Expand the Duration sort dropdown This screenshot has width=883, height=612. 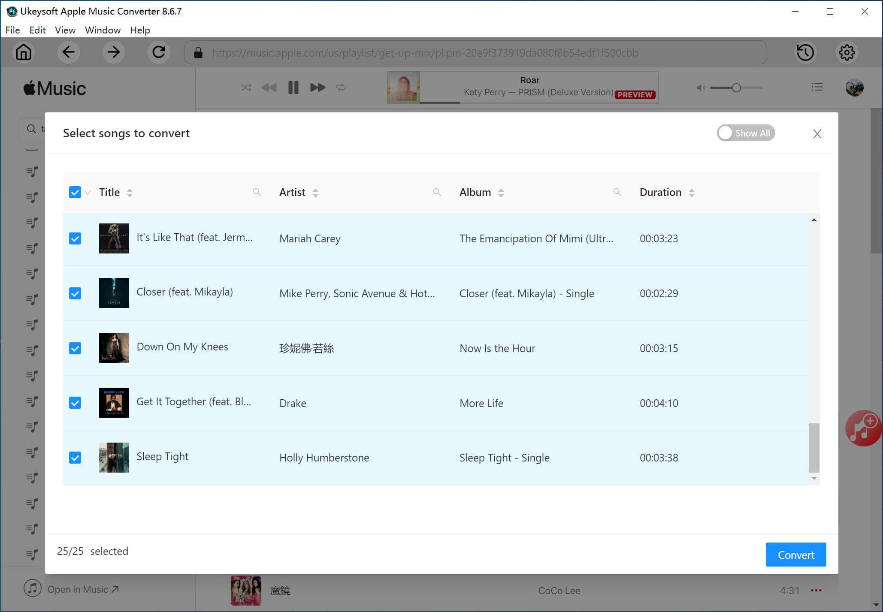[690, 193]
